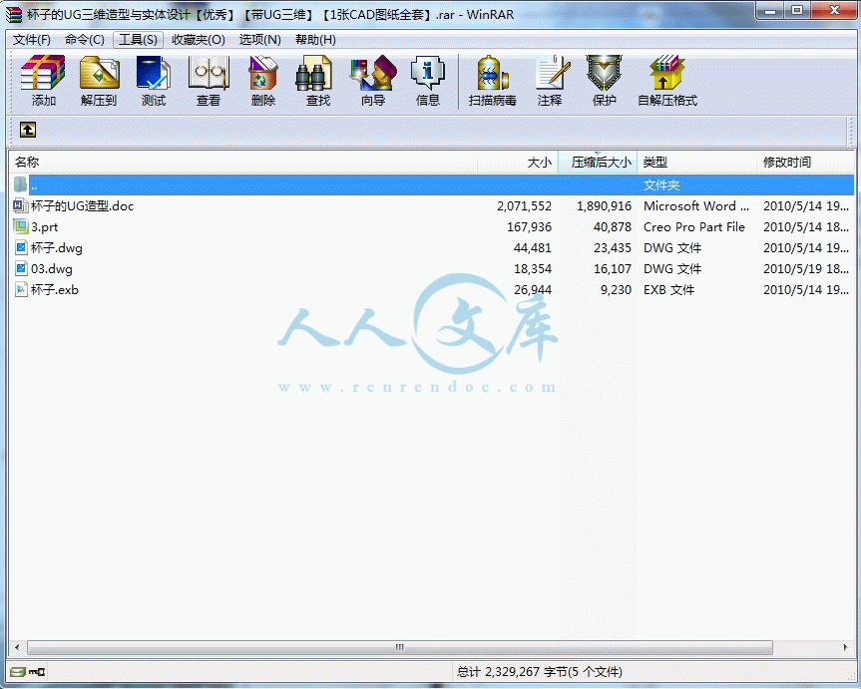Sort by 类型 column header

[696, 162]
